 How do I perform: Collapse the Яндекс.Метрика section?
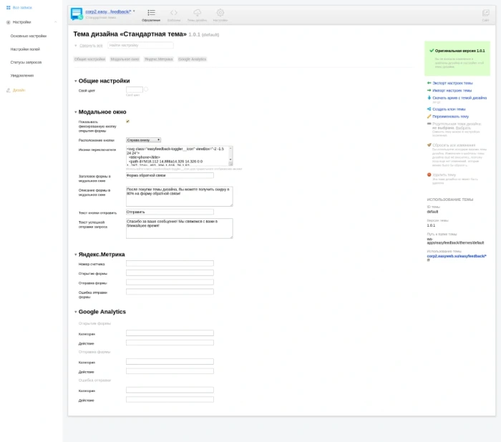pyautogui.click(x=76, y=255)
